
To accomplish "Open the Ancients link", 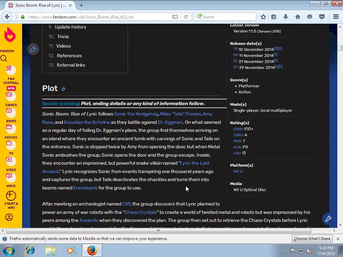I will click(88, 220).
